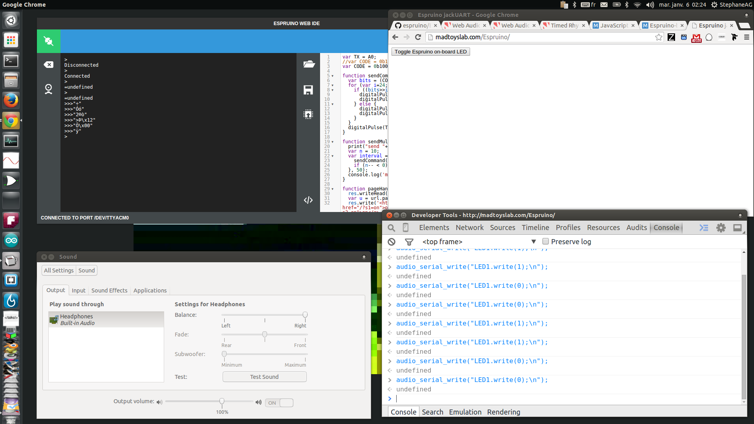
Task: Reload the madtoyslab page
Action: [x=418, y=37]
